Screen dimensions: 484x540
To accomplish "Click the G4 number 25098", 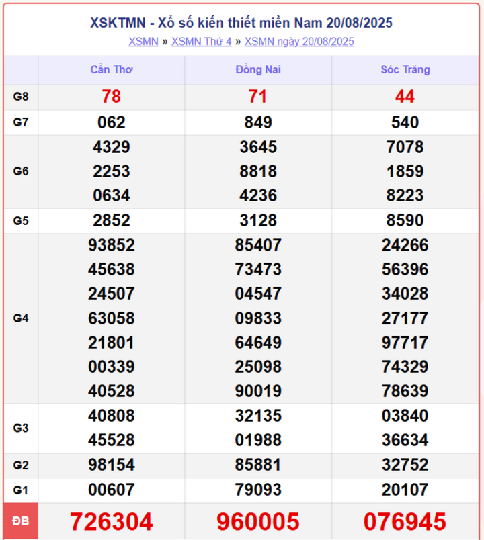I will coord(258,367).
